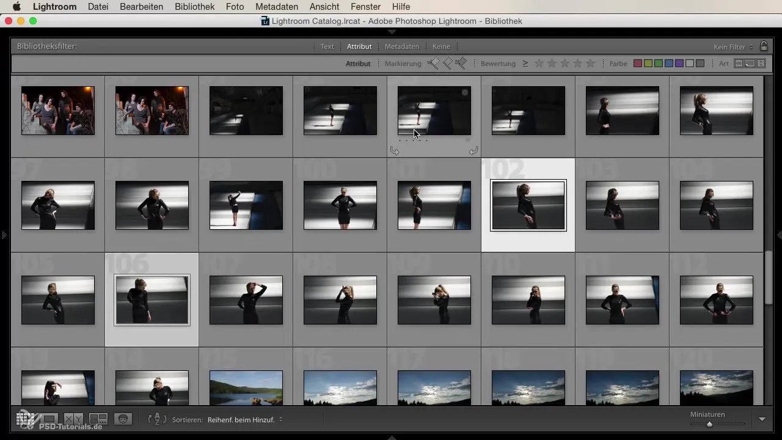Select the lake landscape thumbnail

point(246,387)
